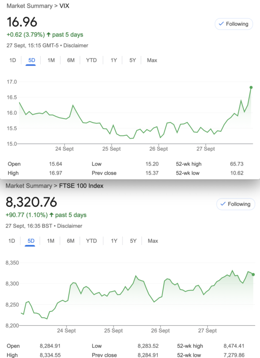Select Max range on FTSE 100 chart
Viewport: 260px width, 358px height.
[153, 241]
